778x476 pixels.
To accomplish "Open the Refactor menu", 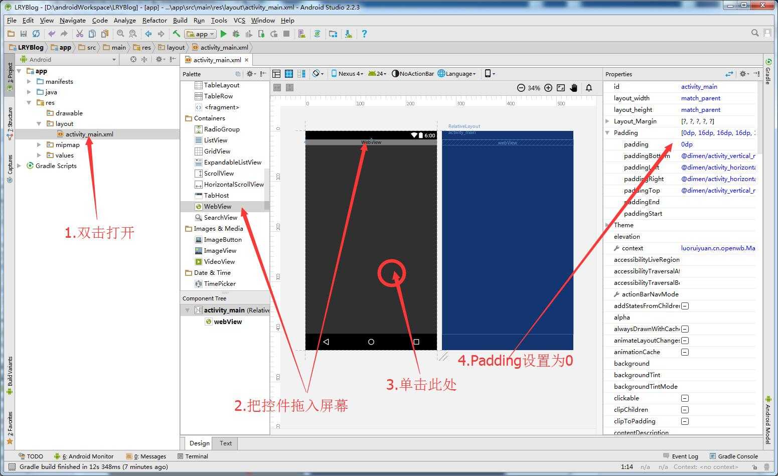I will click(154, 21).
